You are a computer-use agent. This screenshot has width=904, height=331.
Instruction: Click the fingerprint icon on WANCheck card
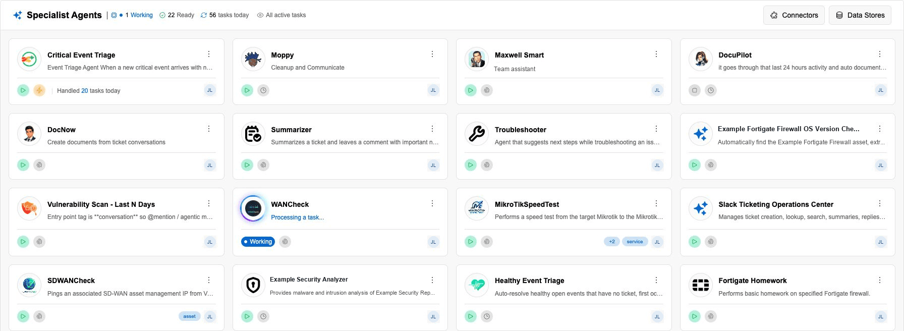click(285, 242)
